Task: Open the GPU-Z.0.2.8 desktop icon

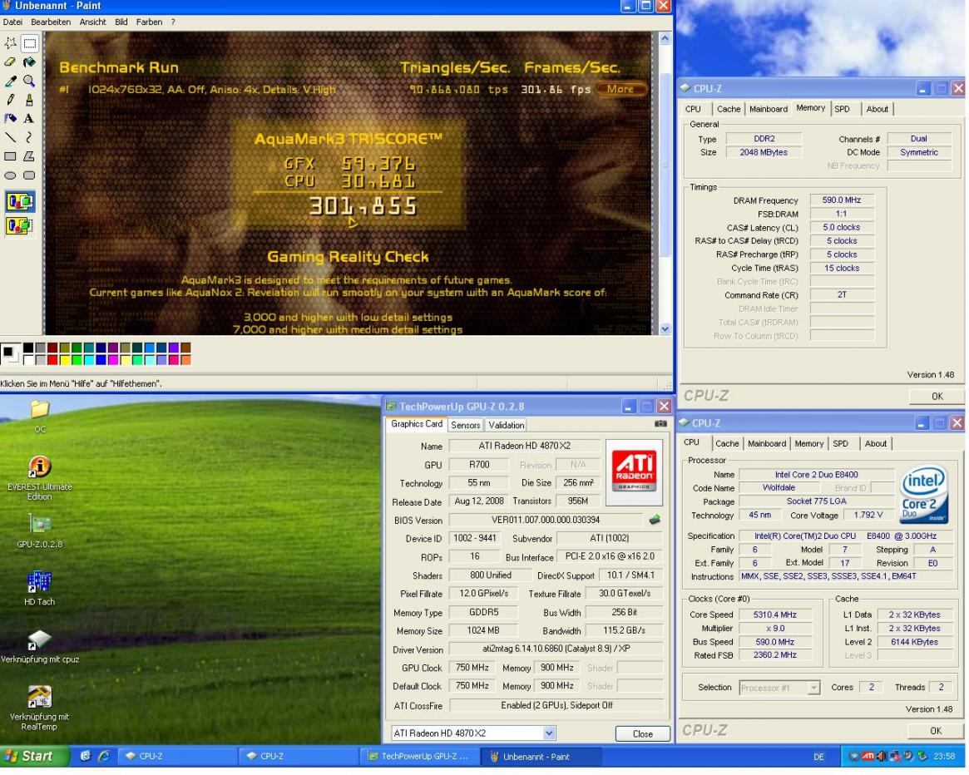Action: coord(40,531)
